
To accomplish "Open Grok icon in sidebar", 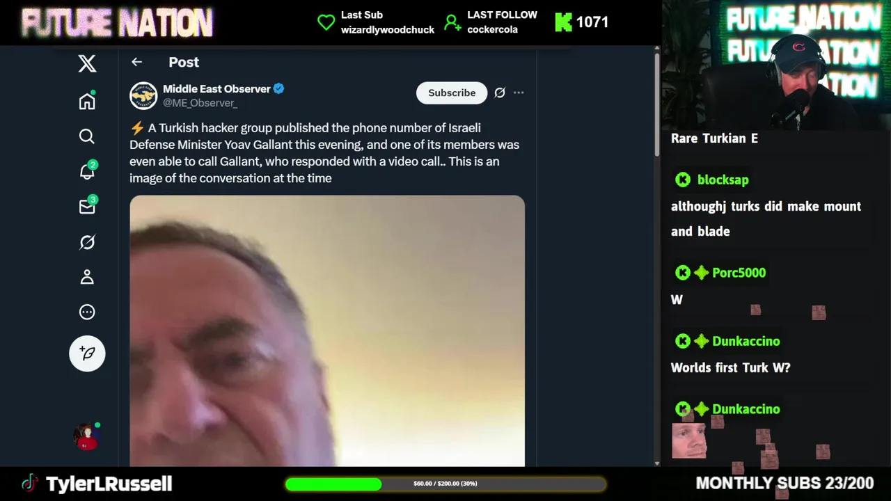I will (87, 242).
